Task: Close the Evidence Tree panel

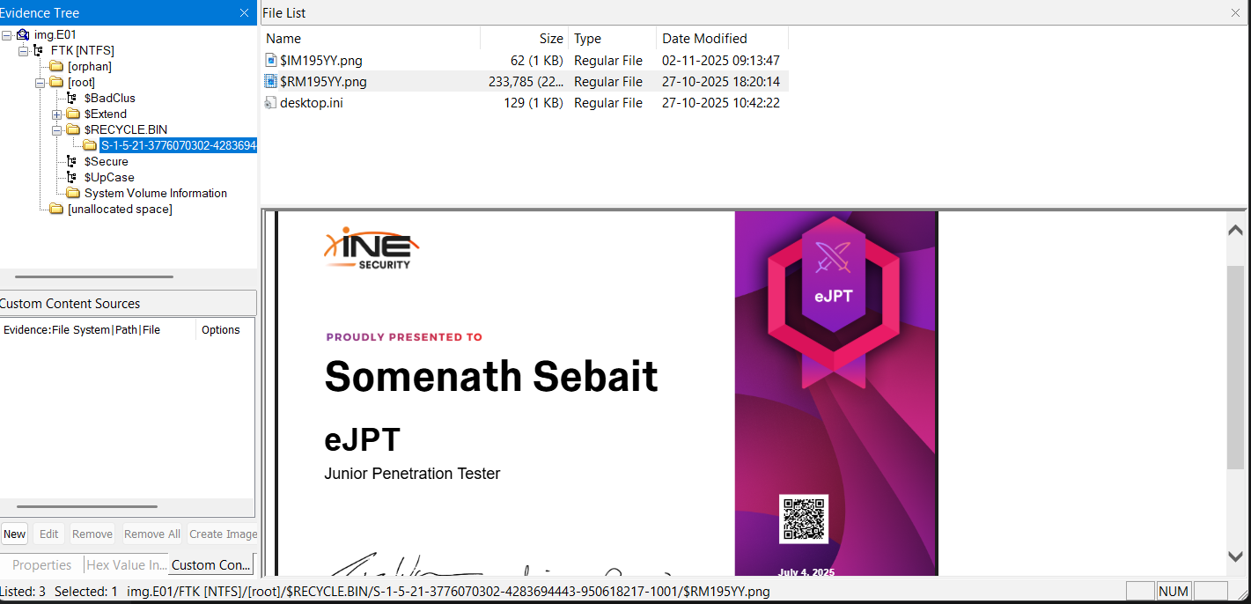Action: coord(244,12)
